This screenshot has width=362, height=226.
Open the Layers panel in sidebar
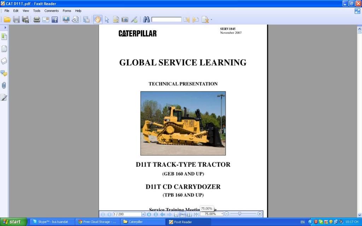point(4,61)
